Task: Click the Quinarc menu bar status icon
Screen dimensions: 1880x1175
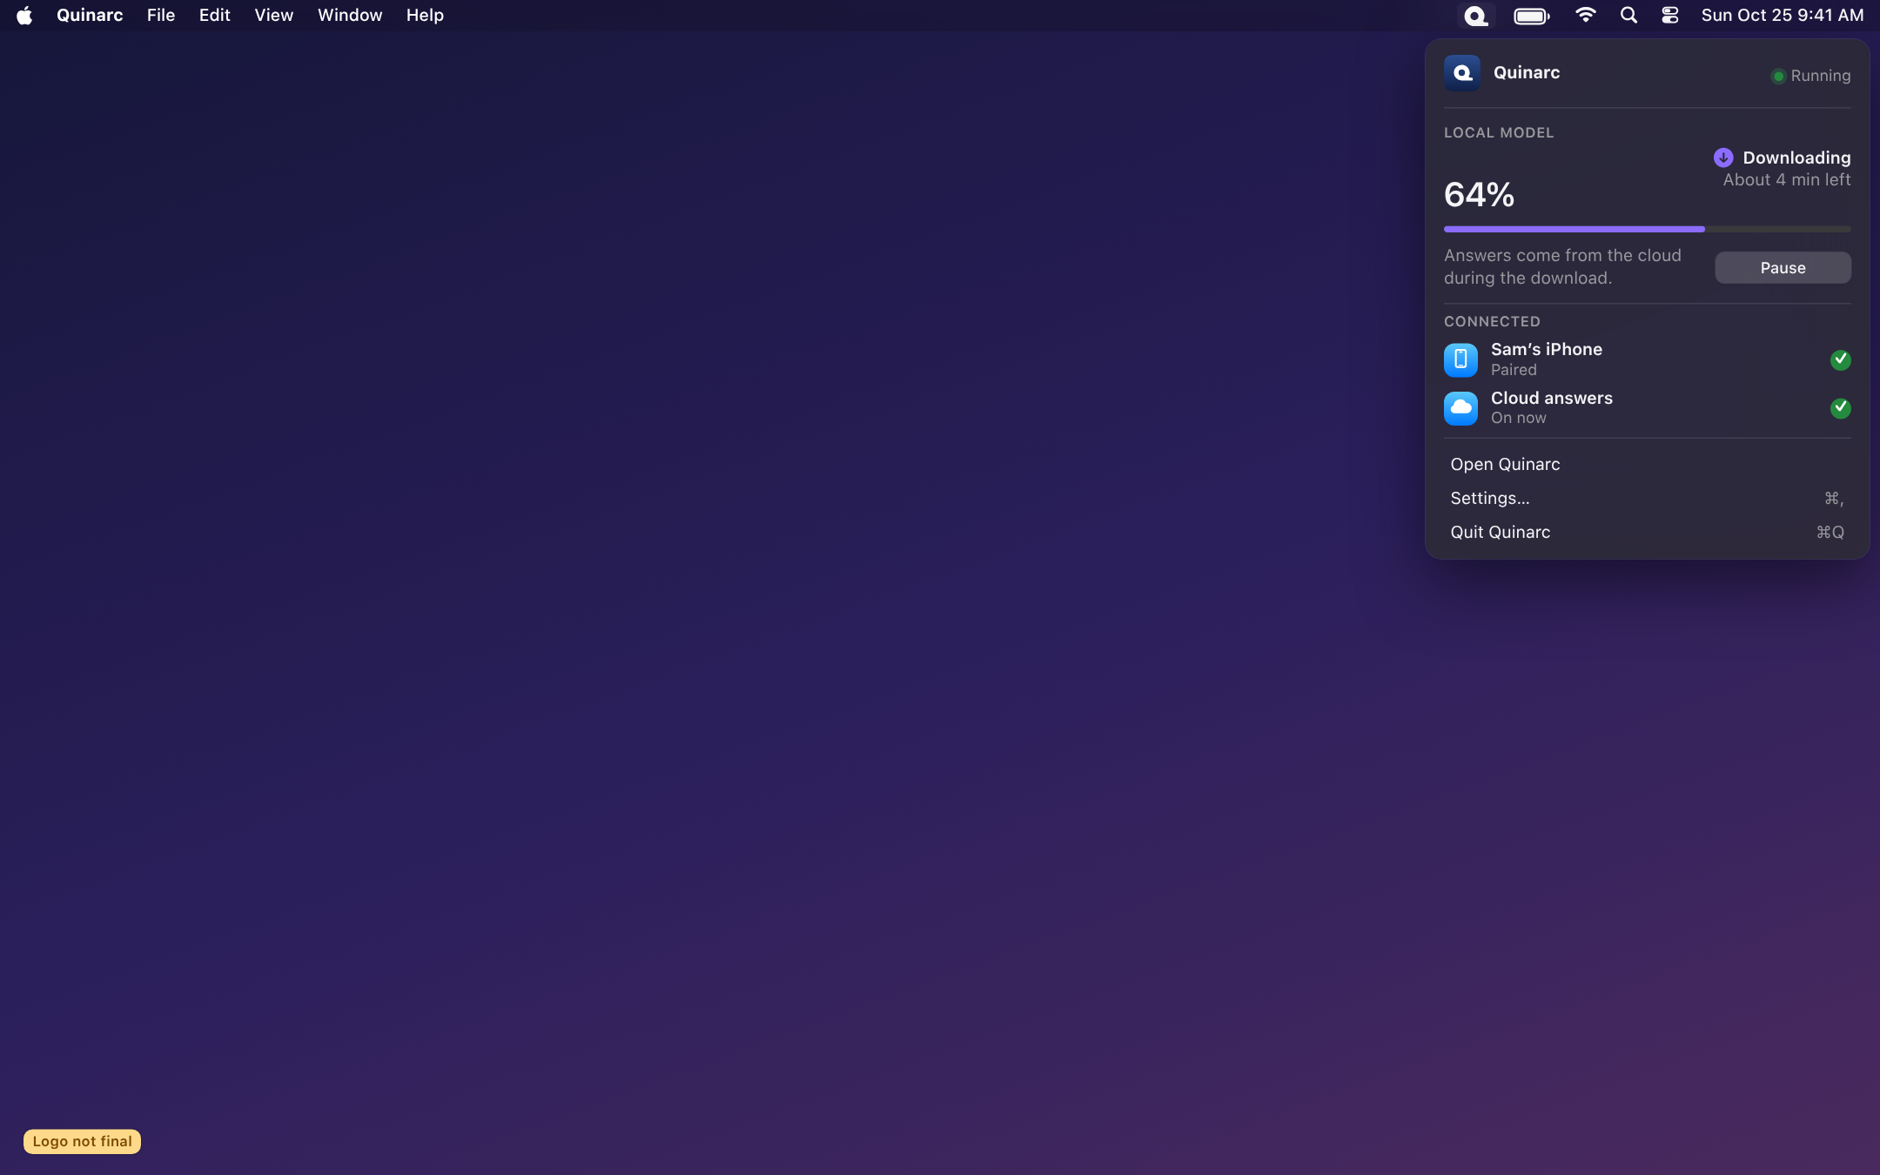Action: coord(1475,16)
